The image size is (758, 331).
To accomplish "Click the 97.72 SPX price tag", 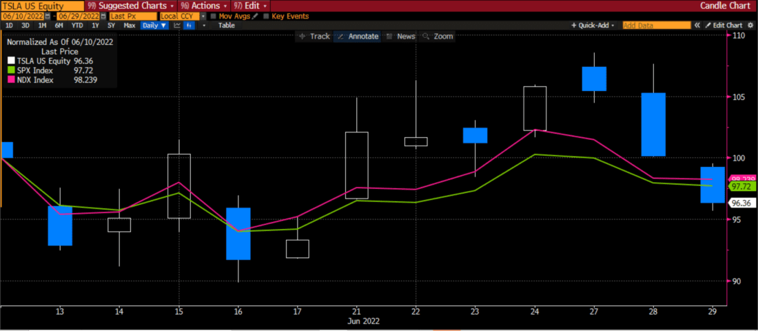I will [x=741, y=187].
